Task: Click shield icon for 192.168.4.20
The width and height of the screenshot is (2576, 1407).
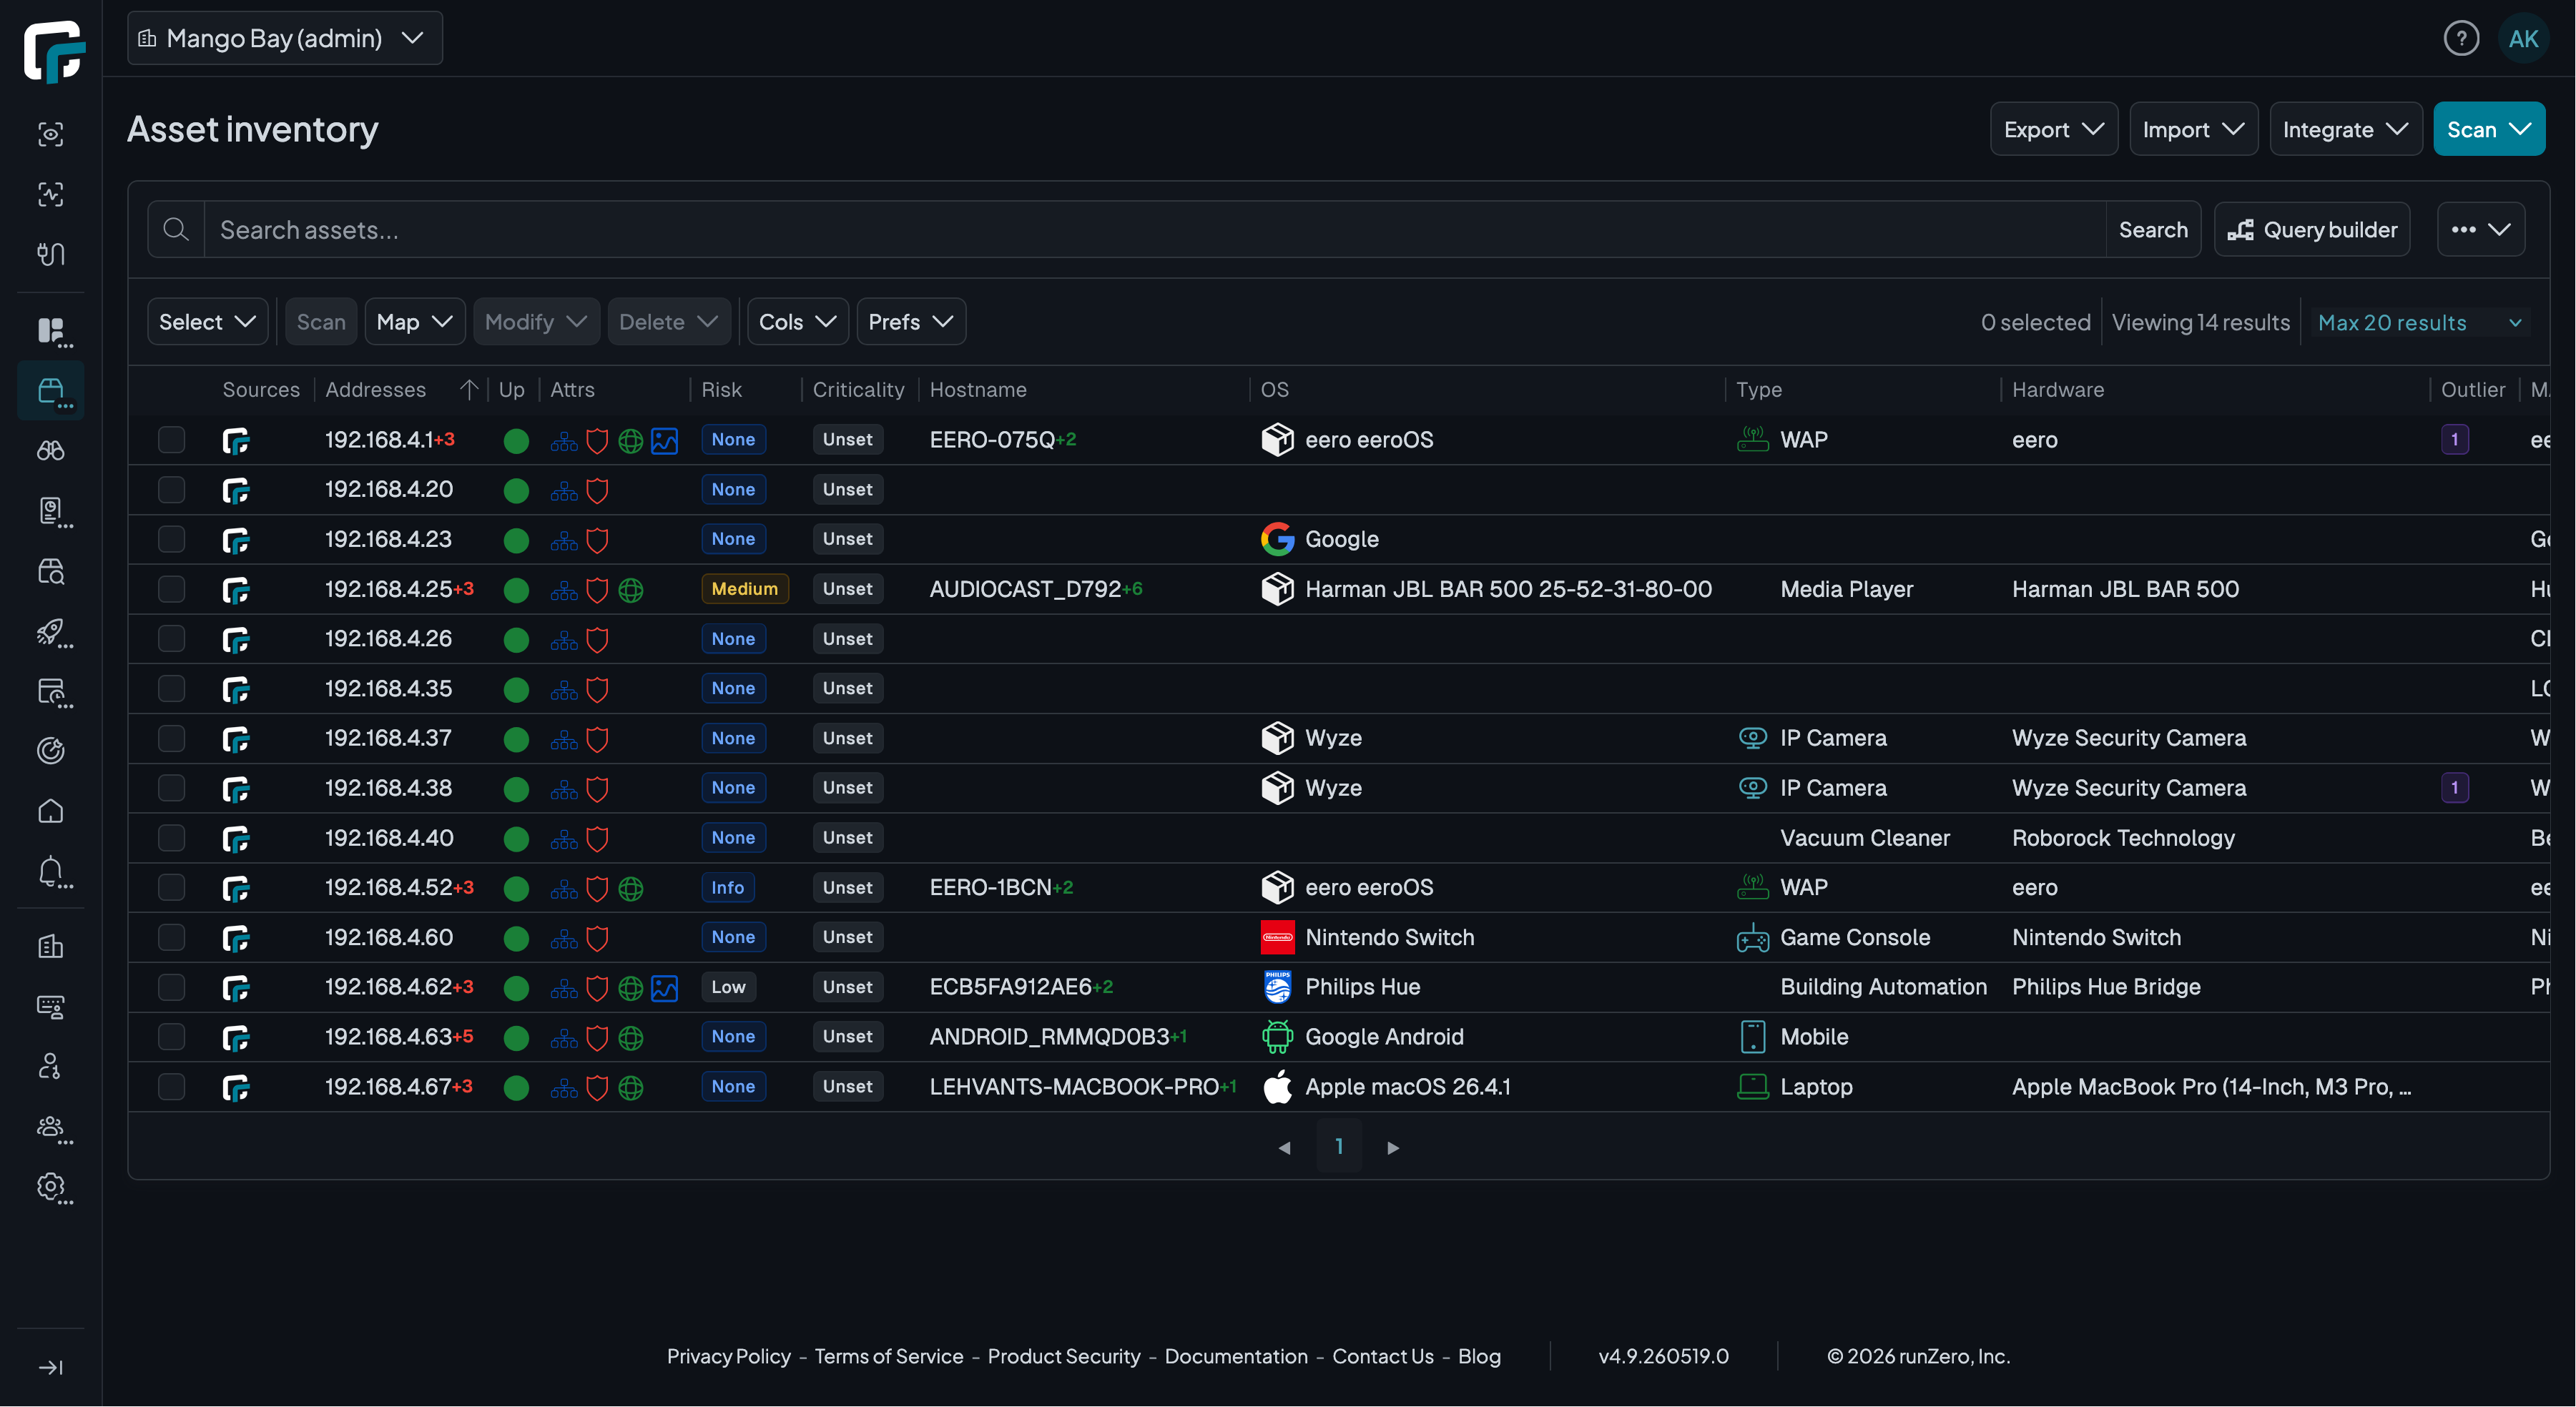Action: click(x=597, y=490)
